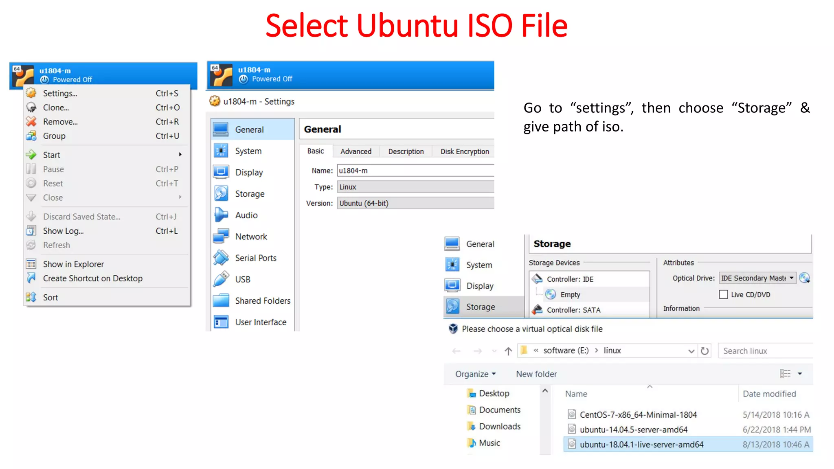Click the red Remove cross icon

pyautogui.click(x=31, y=121)
